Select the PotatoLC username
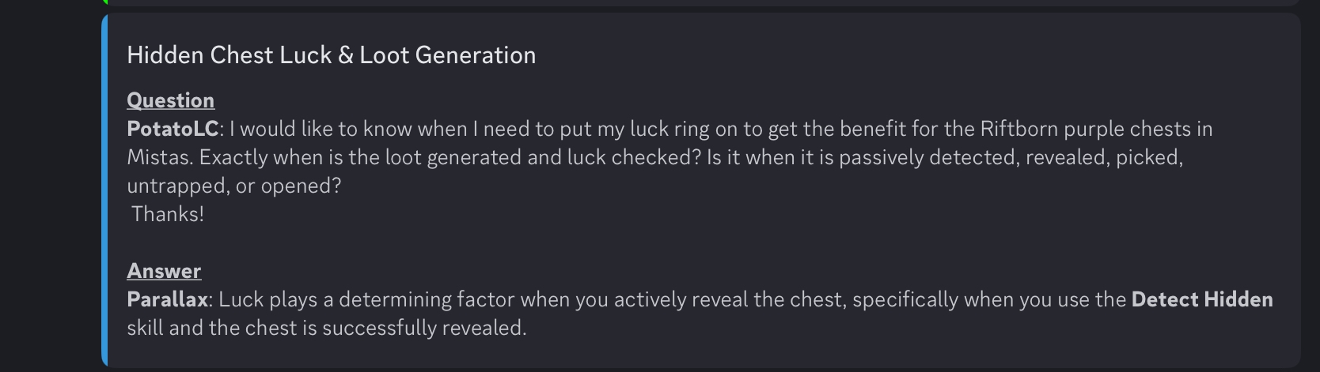 click(173, 129)
